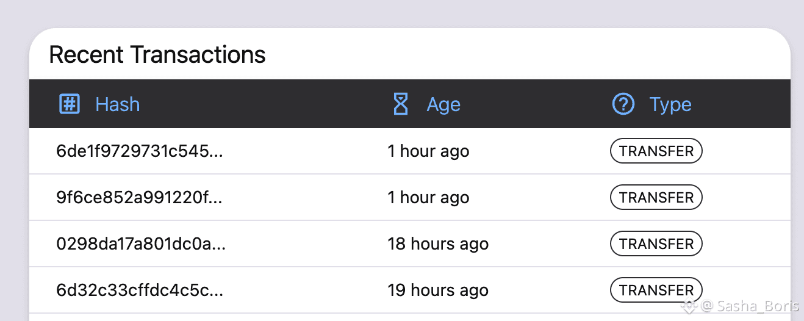Open transaction hash 6de1f9729731c545...
This screenshot has width=804, height=321.
140,151
